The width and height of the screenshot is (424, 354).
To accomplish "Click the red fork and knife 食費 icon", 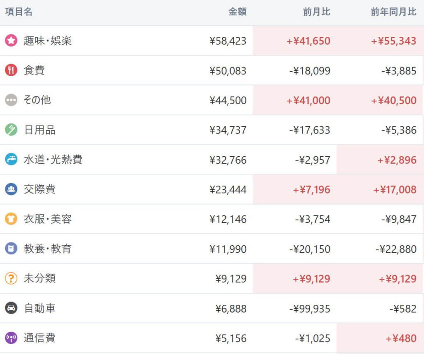I will point(11,70).
